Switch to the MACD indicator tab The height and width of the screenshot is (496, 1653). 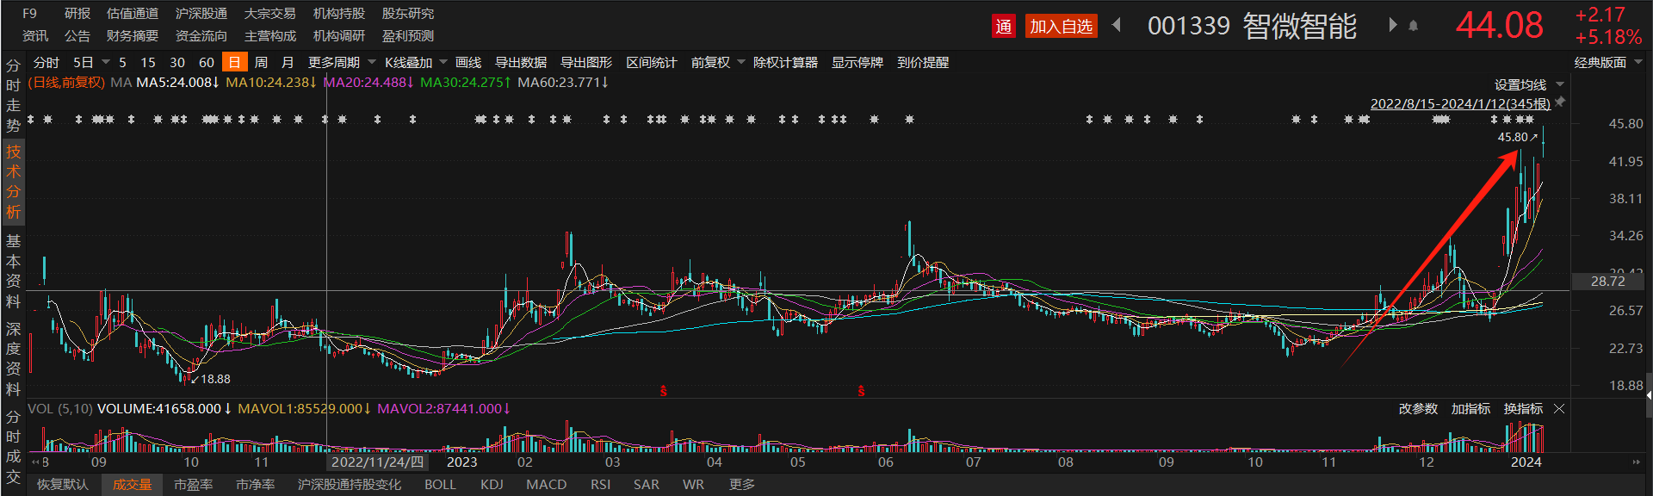tap(546, 485)
